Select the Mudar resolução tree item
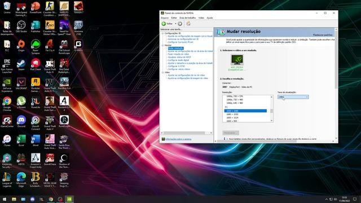Viewport: 361px width, 203px height. click(x=175, y=48)
